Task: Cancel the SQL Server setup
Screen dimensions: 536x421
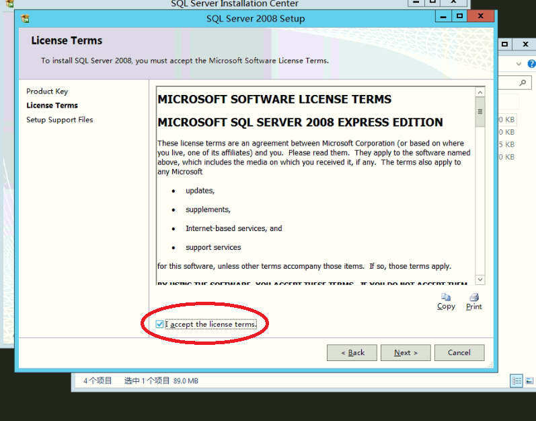Action: (x=459, y=352)
